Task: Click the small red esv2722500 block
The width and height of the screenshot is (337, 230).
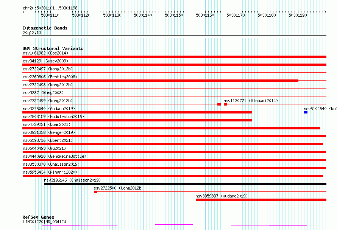Action: (96, 192)
